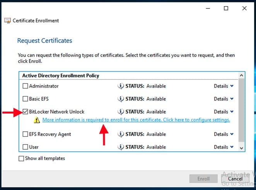Click the scroll down arrow in the certificate list
Image resolution: width=256 pixels, height=190 pixels.
pos(242,148)
